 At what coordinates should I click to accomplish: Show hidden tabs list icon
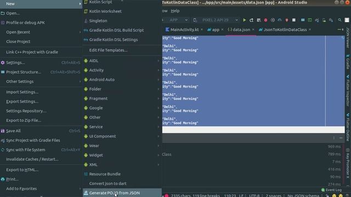[340, 30]
